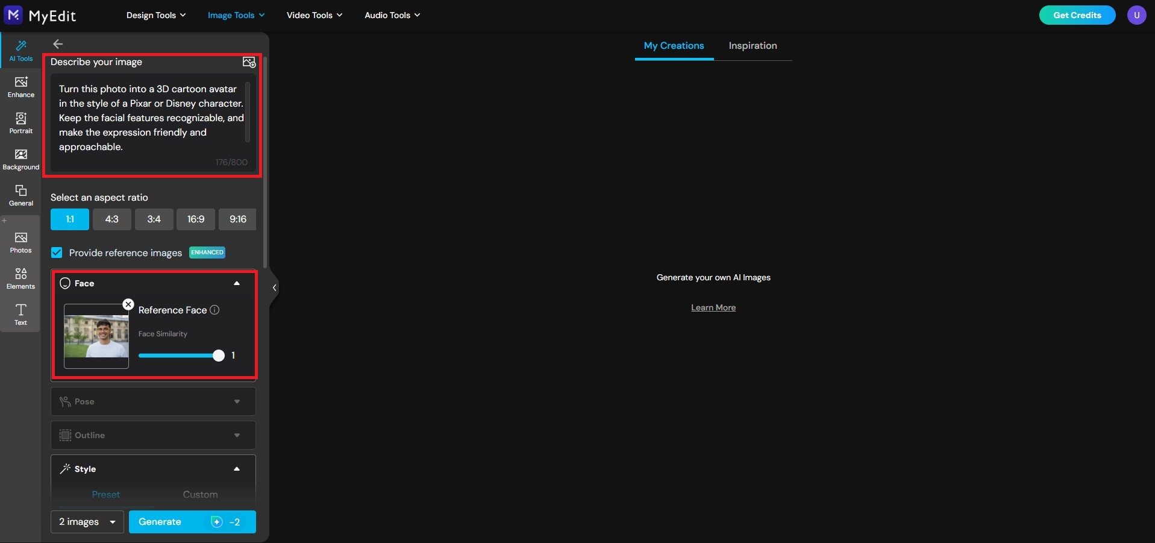Click the back arrow above the prompt
The image size is (1155, 543).
(58, 44)
